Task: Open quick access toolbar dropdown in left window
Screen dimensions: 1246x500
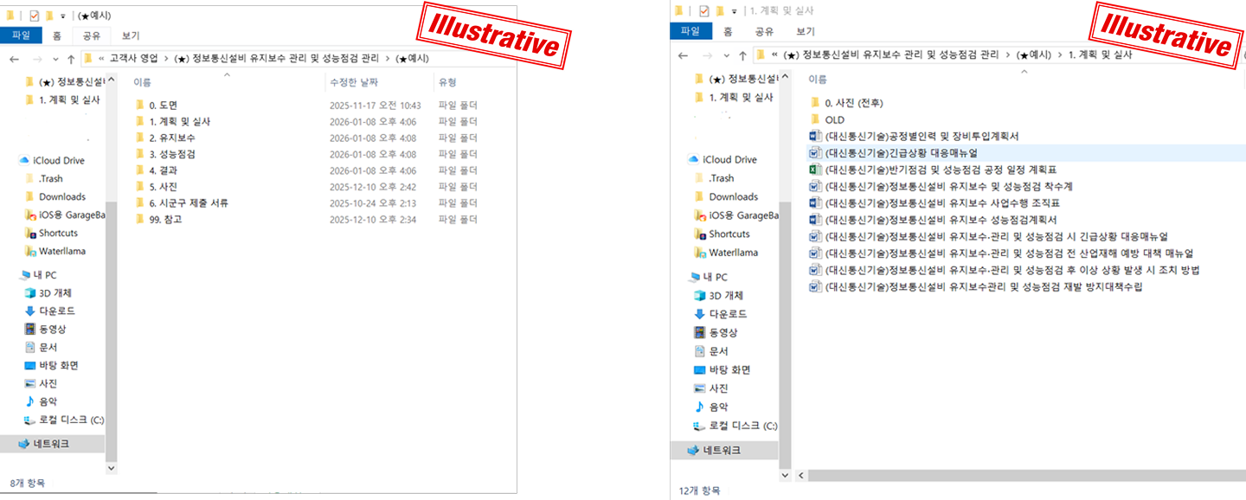Action: [63, 16]
